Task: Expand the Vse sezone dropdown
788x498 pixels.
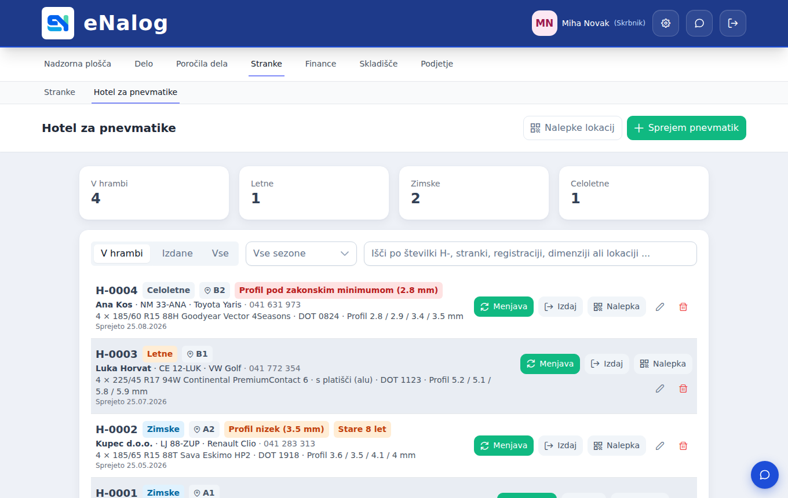Action: [301, 254]
